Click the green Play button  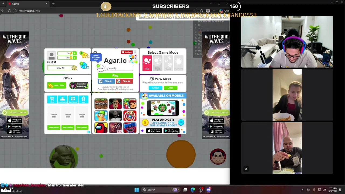coord(115,75)
